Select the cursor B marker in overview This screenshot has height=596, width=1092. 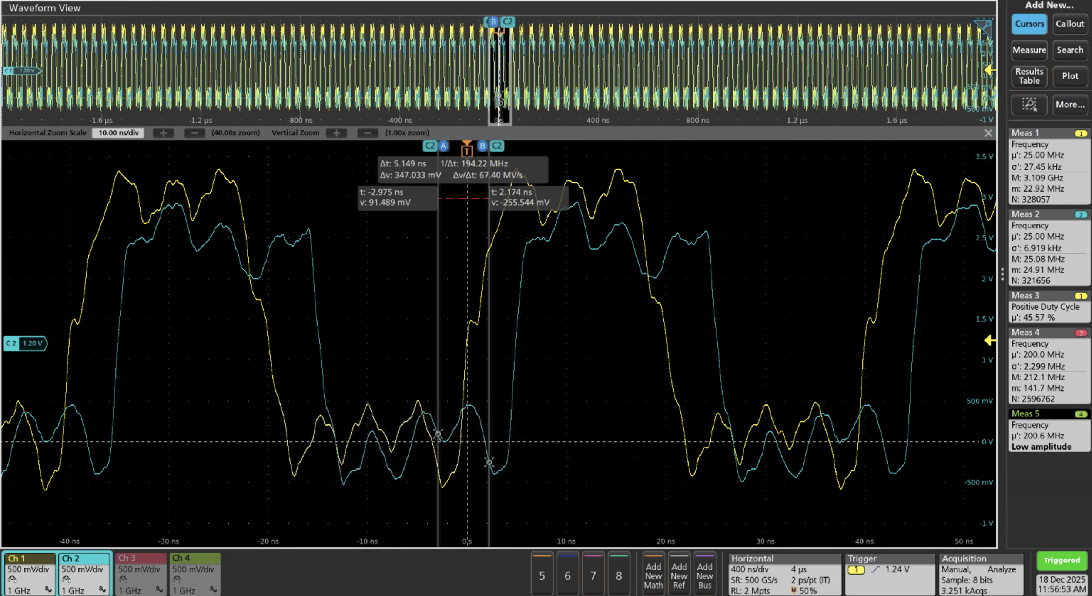coord(493,21)
